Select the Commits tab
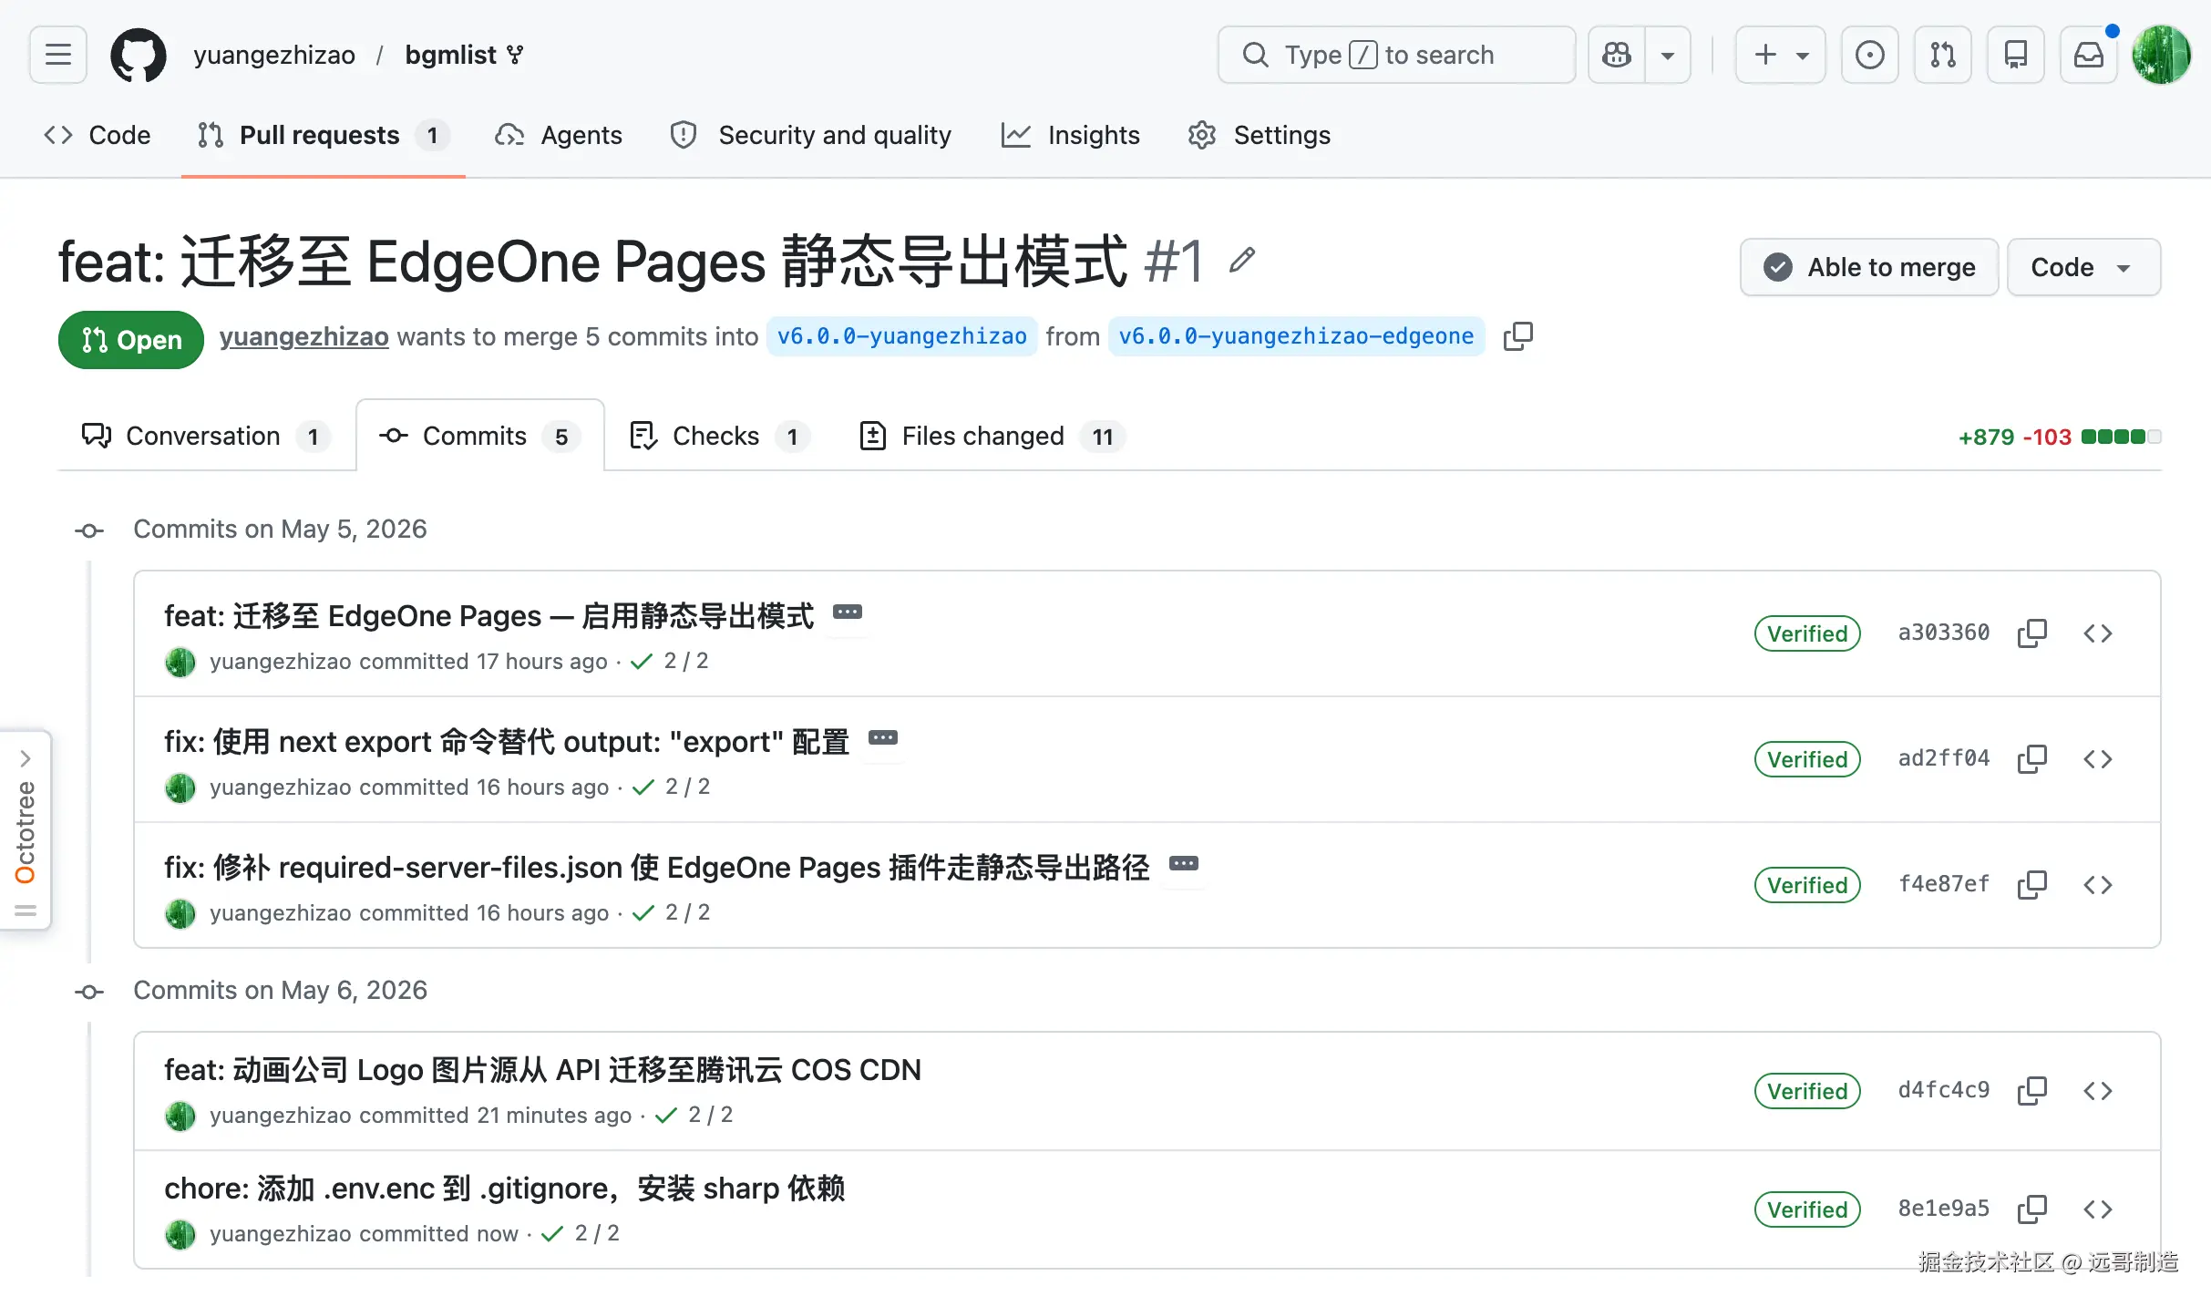The image size is (2211, 1307). pos(480,437)
